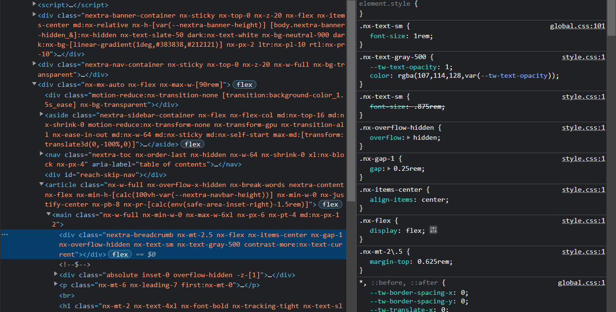Image resolution: width=616 pixels, height=312 pixels.
Task: Click the flex badge on the nx-mx-auto div
Action: [244, 84]
